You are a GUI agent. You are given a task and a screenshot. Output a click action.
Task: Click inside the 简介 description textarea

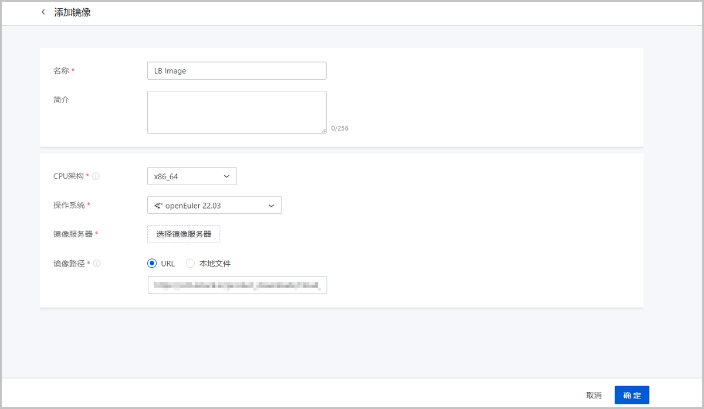pos(236,112)
